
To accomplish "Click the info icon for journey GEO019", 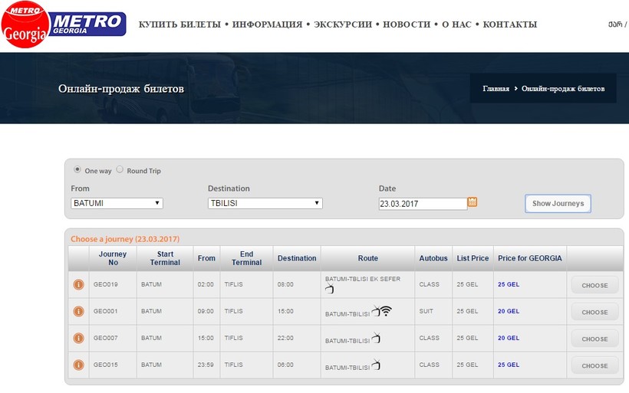I will tap(78, 285).
